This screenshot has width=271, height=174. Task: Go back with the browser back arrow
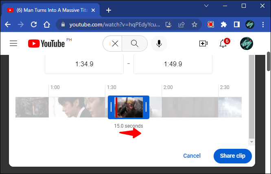(x=8, y=24)
